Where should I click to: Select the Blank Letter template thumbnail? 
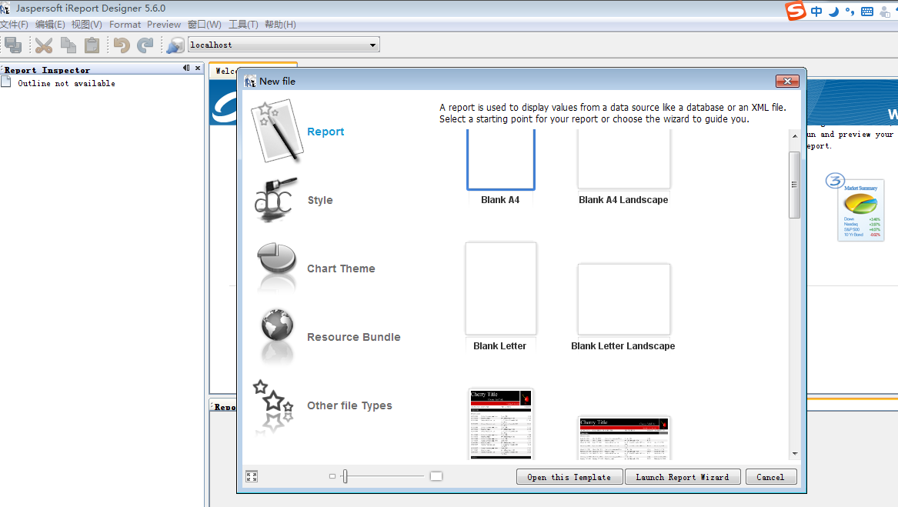[x=500, y=289]
